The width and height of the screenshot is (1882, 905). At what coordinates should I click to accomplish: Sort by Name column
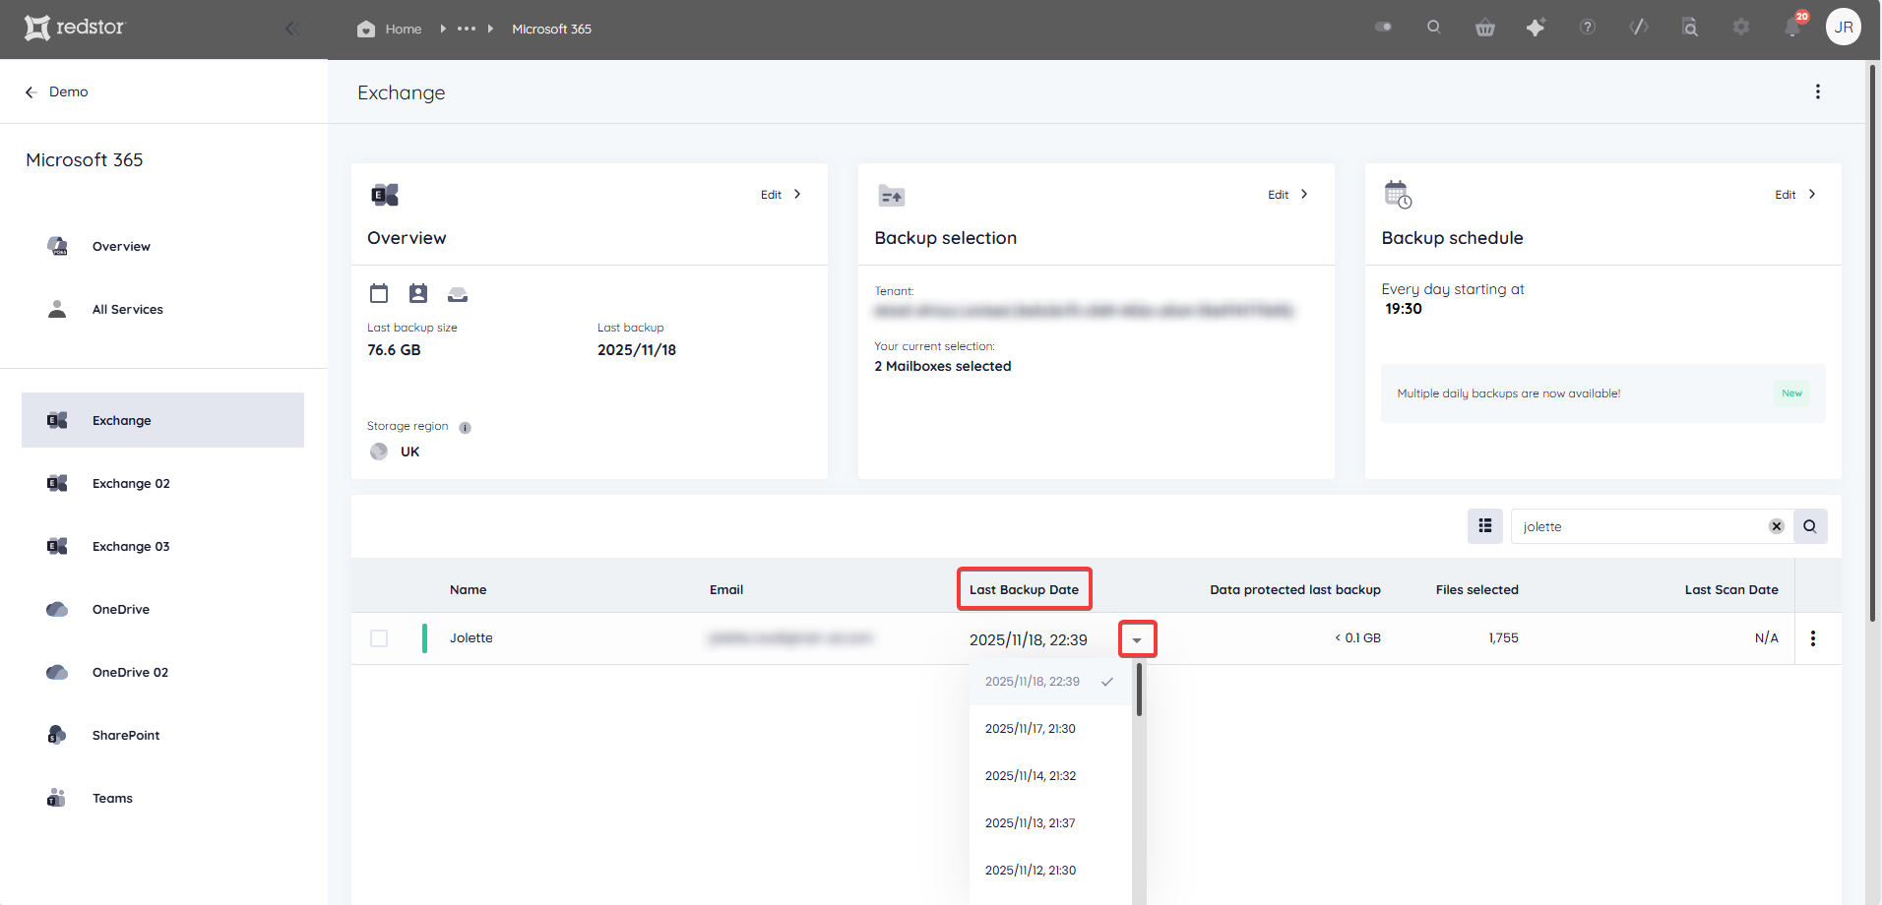pyautogui.click(x=468, y=590)
